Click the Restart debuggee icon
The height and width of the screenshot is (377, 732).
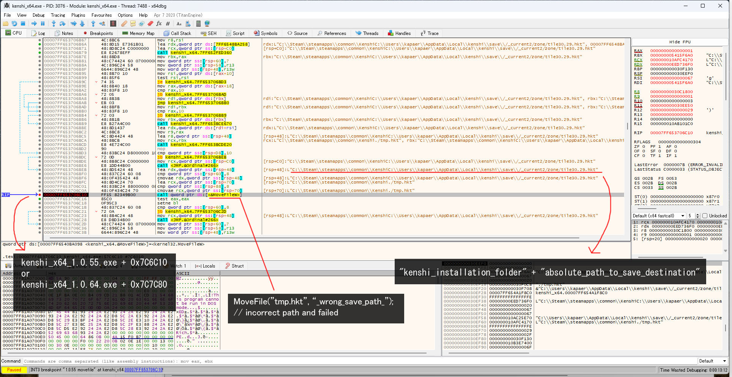click(14, 24)
